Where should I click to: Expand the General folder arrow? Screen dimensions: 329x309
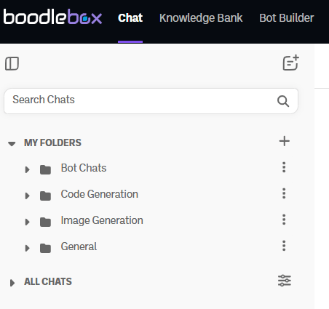tap(28, 248)
